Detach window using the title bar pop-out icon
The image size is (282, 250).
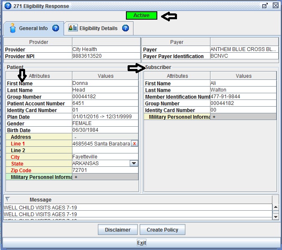(265, 6)
